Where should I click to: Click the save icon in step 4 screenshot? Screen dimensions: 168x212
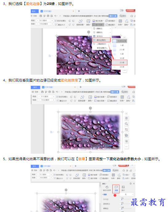pyautogui.click(x=42, y=92)
